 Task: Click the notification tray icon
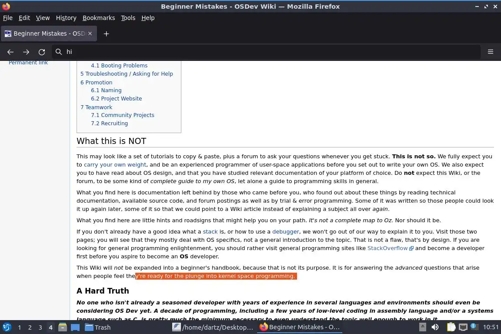(x=474, y=327)
